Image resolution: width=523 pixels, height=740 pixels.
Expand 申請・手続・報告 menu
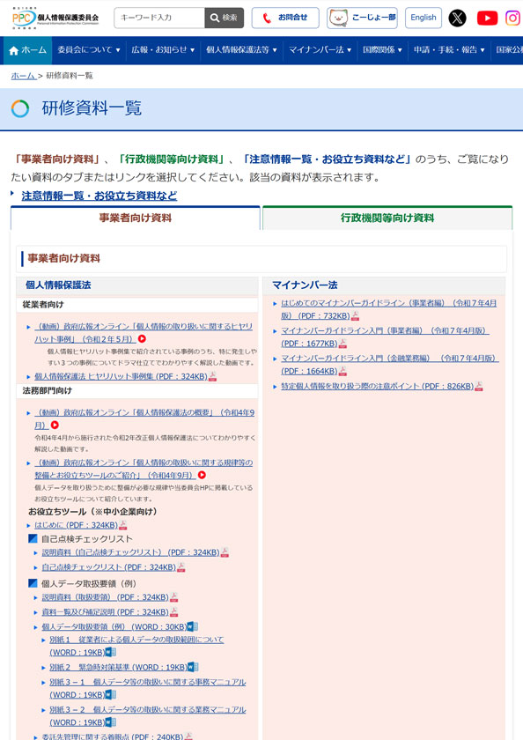click(x=449, y=50)
